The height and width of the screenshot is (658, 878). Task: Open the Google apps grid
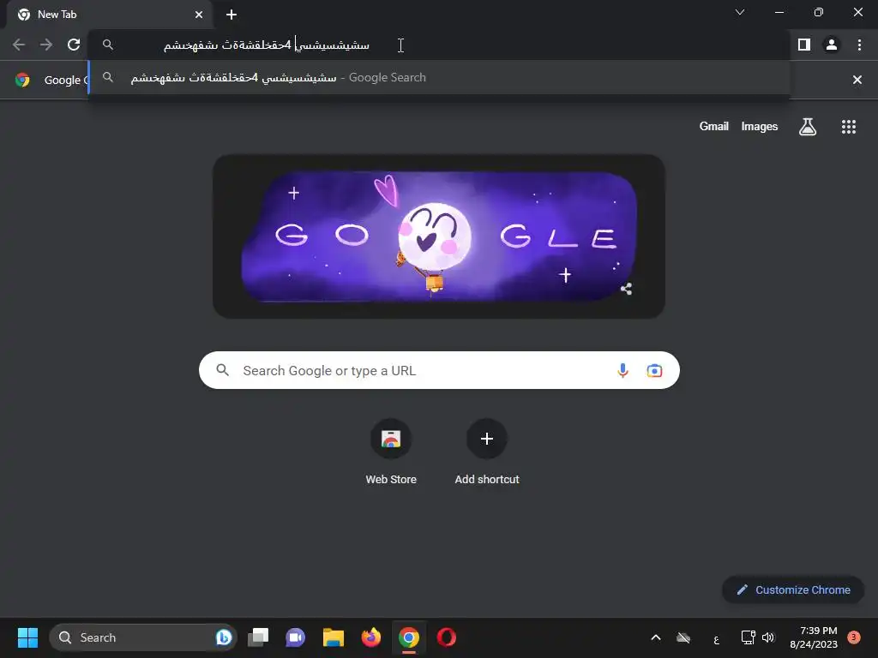[x=848, y=127]
